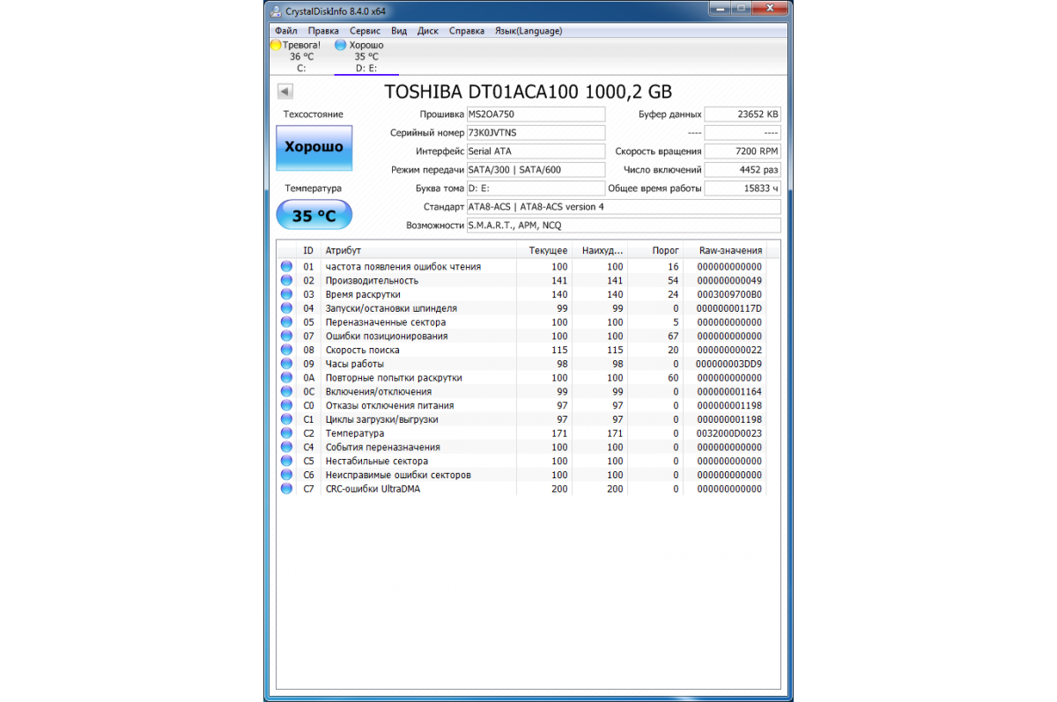Select raw value 00000000117D
The image size is (1057, 702).
click(x=729, y=308)
